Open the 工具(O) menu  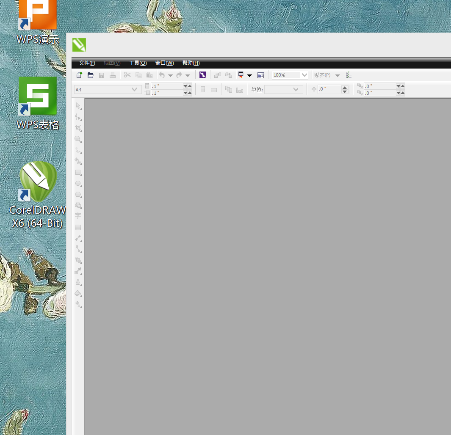tap(138, 63)
